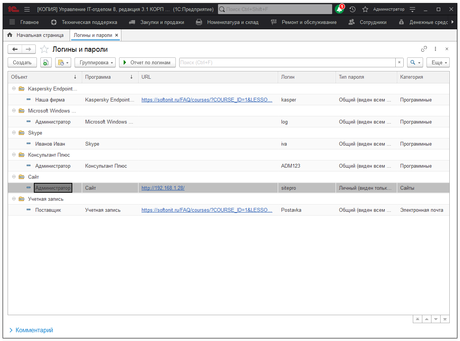
Task: Click the favorites star in title bar
Action: (365, 9)
